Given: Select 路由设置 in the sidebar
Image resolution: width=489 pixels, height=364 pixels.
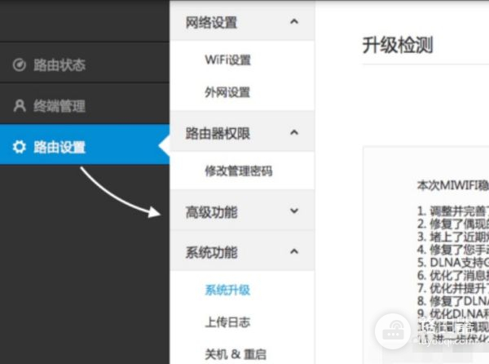Looking at the screenshot, I should [x=85, y=144].
